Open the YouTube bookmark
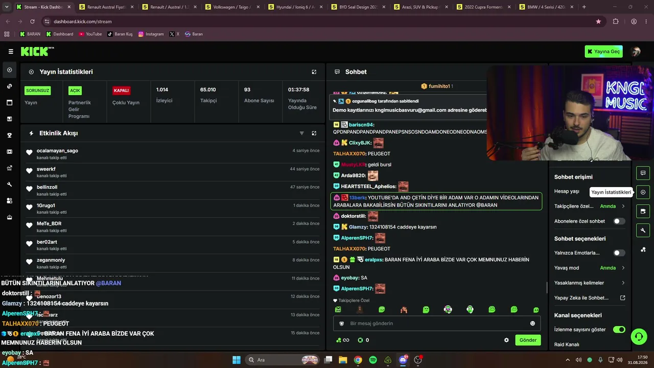Viewport: 654px width, 368px height. [x=90, y=34]
